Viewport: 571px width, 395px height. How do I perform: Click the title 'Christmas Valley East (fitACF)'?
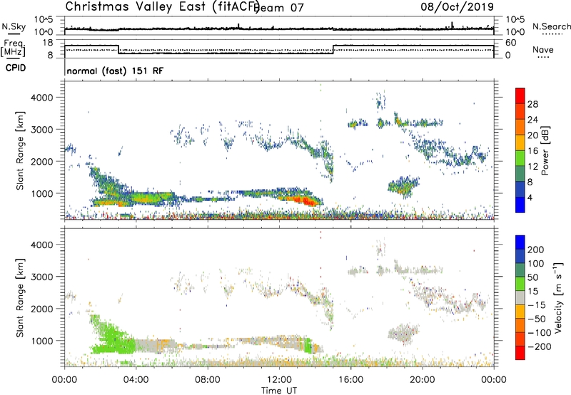(x=162, y=6)
